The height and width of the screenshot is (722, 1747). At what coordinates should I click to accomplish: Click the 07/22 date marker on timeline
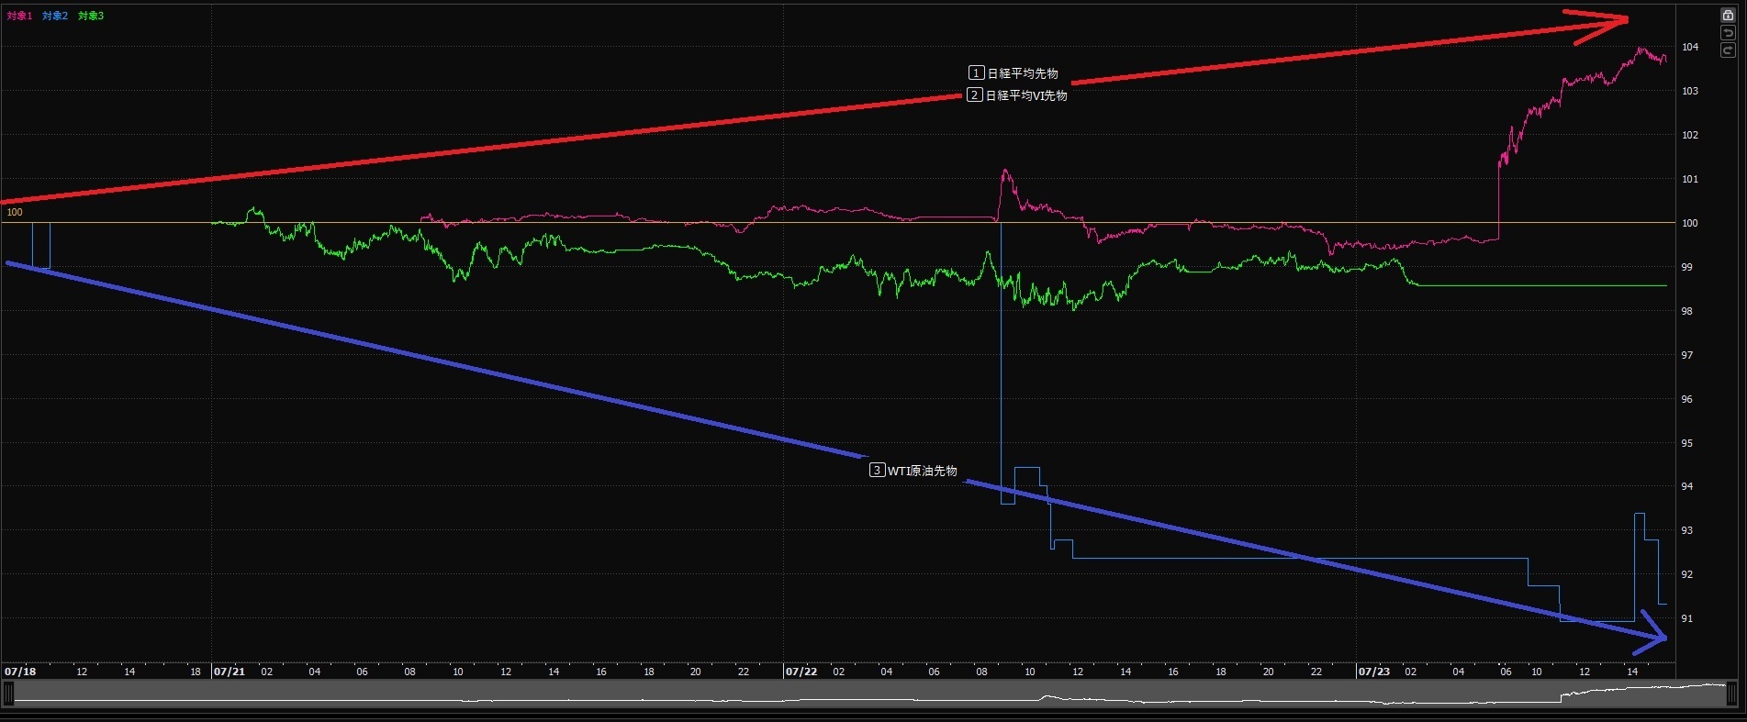point(801,672)
